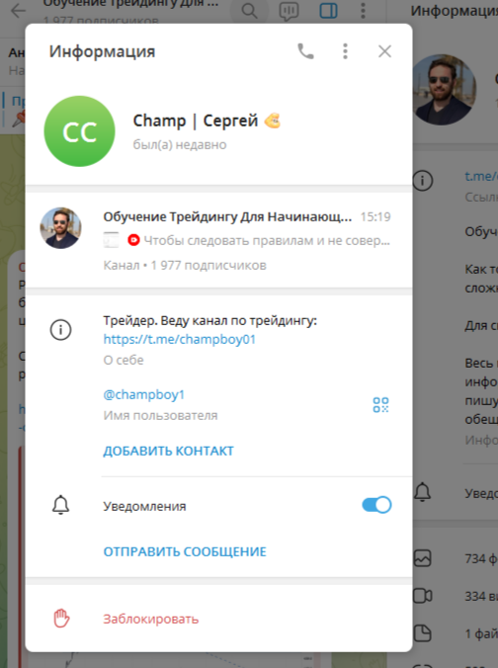Open the Обучение Трейдингу channel entry
The image size is (498, 668).
(218, 240)
